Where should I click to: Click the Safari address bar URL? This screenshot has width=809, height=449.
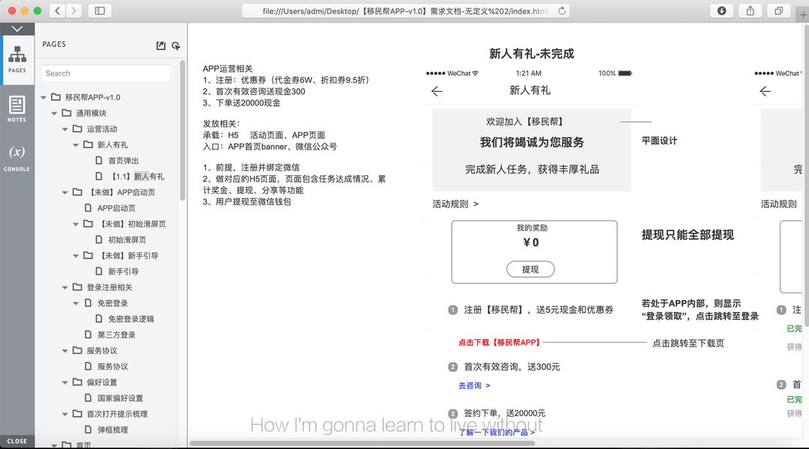click(x=405, y=10)
